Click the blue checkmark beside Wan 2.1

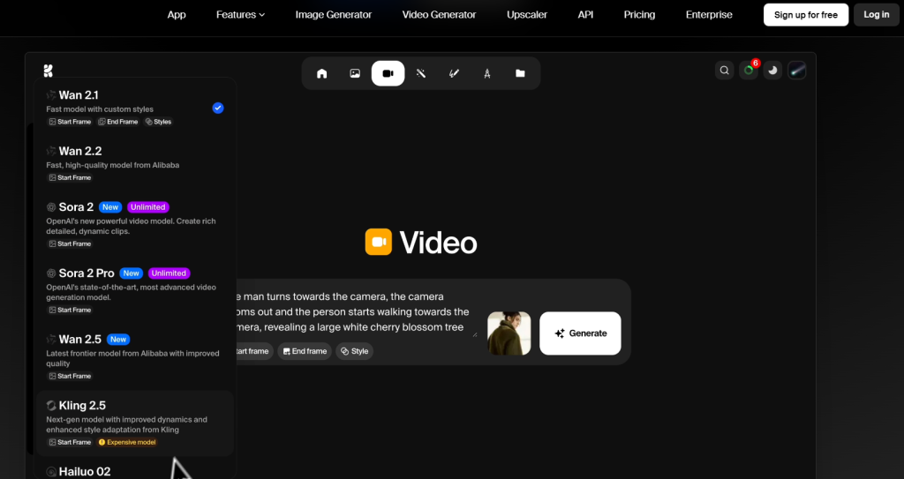[218, 108]
